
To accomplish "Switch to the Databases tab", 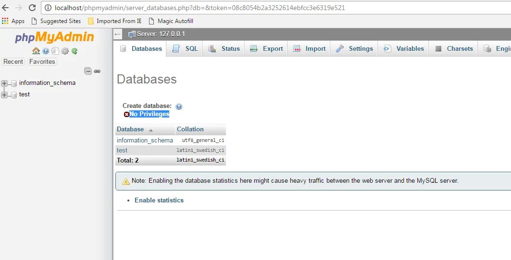I will pos(141,49).
